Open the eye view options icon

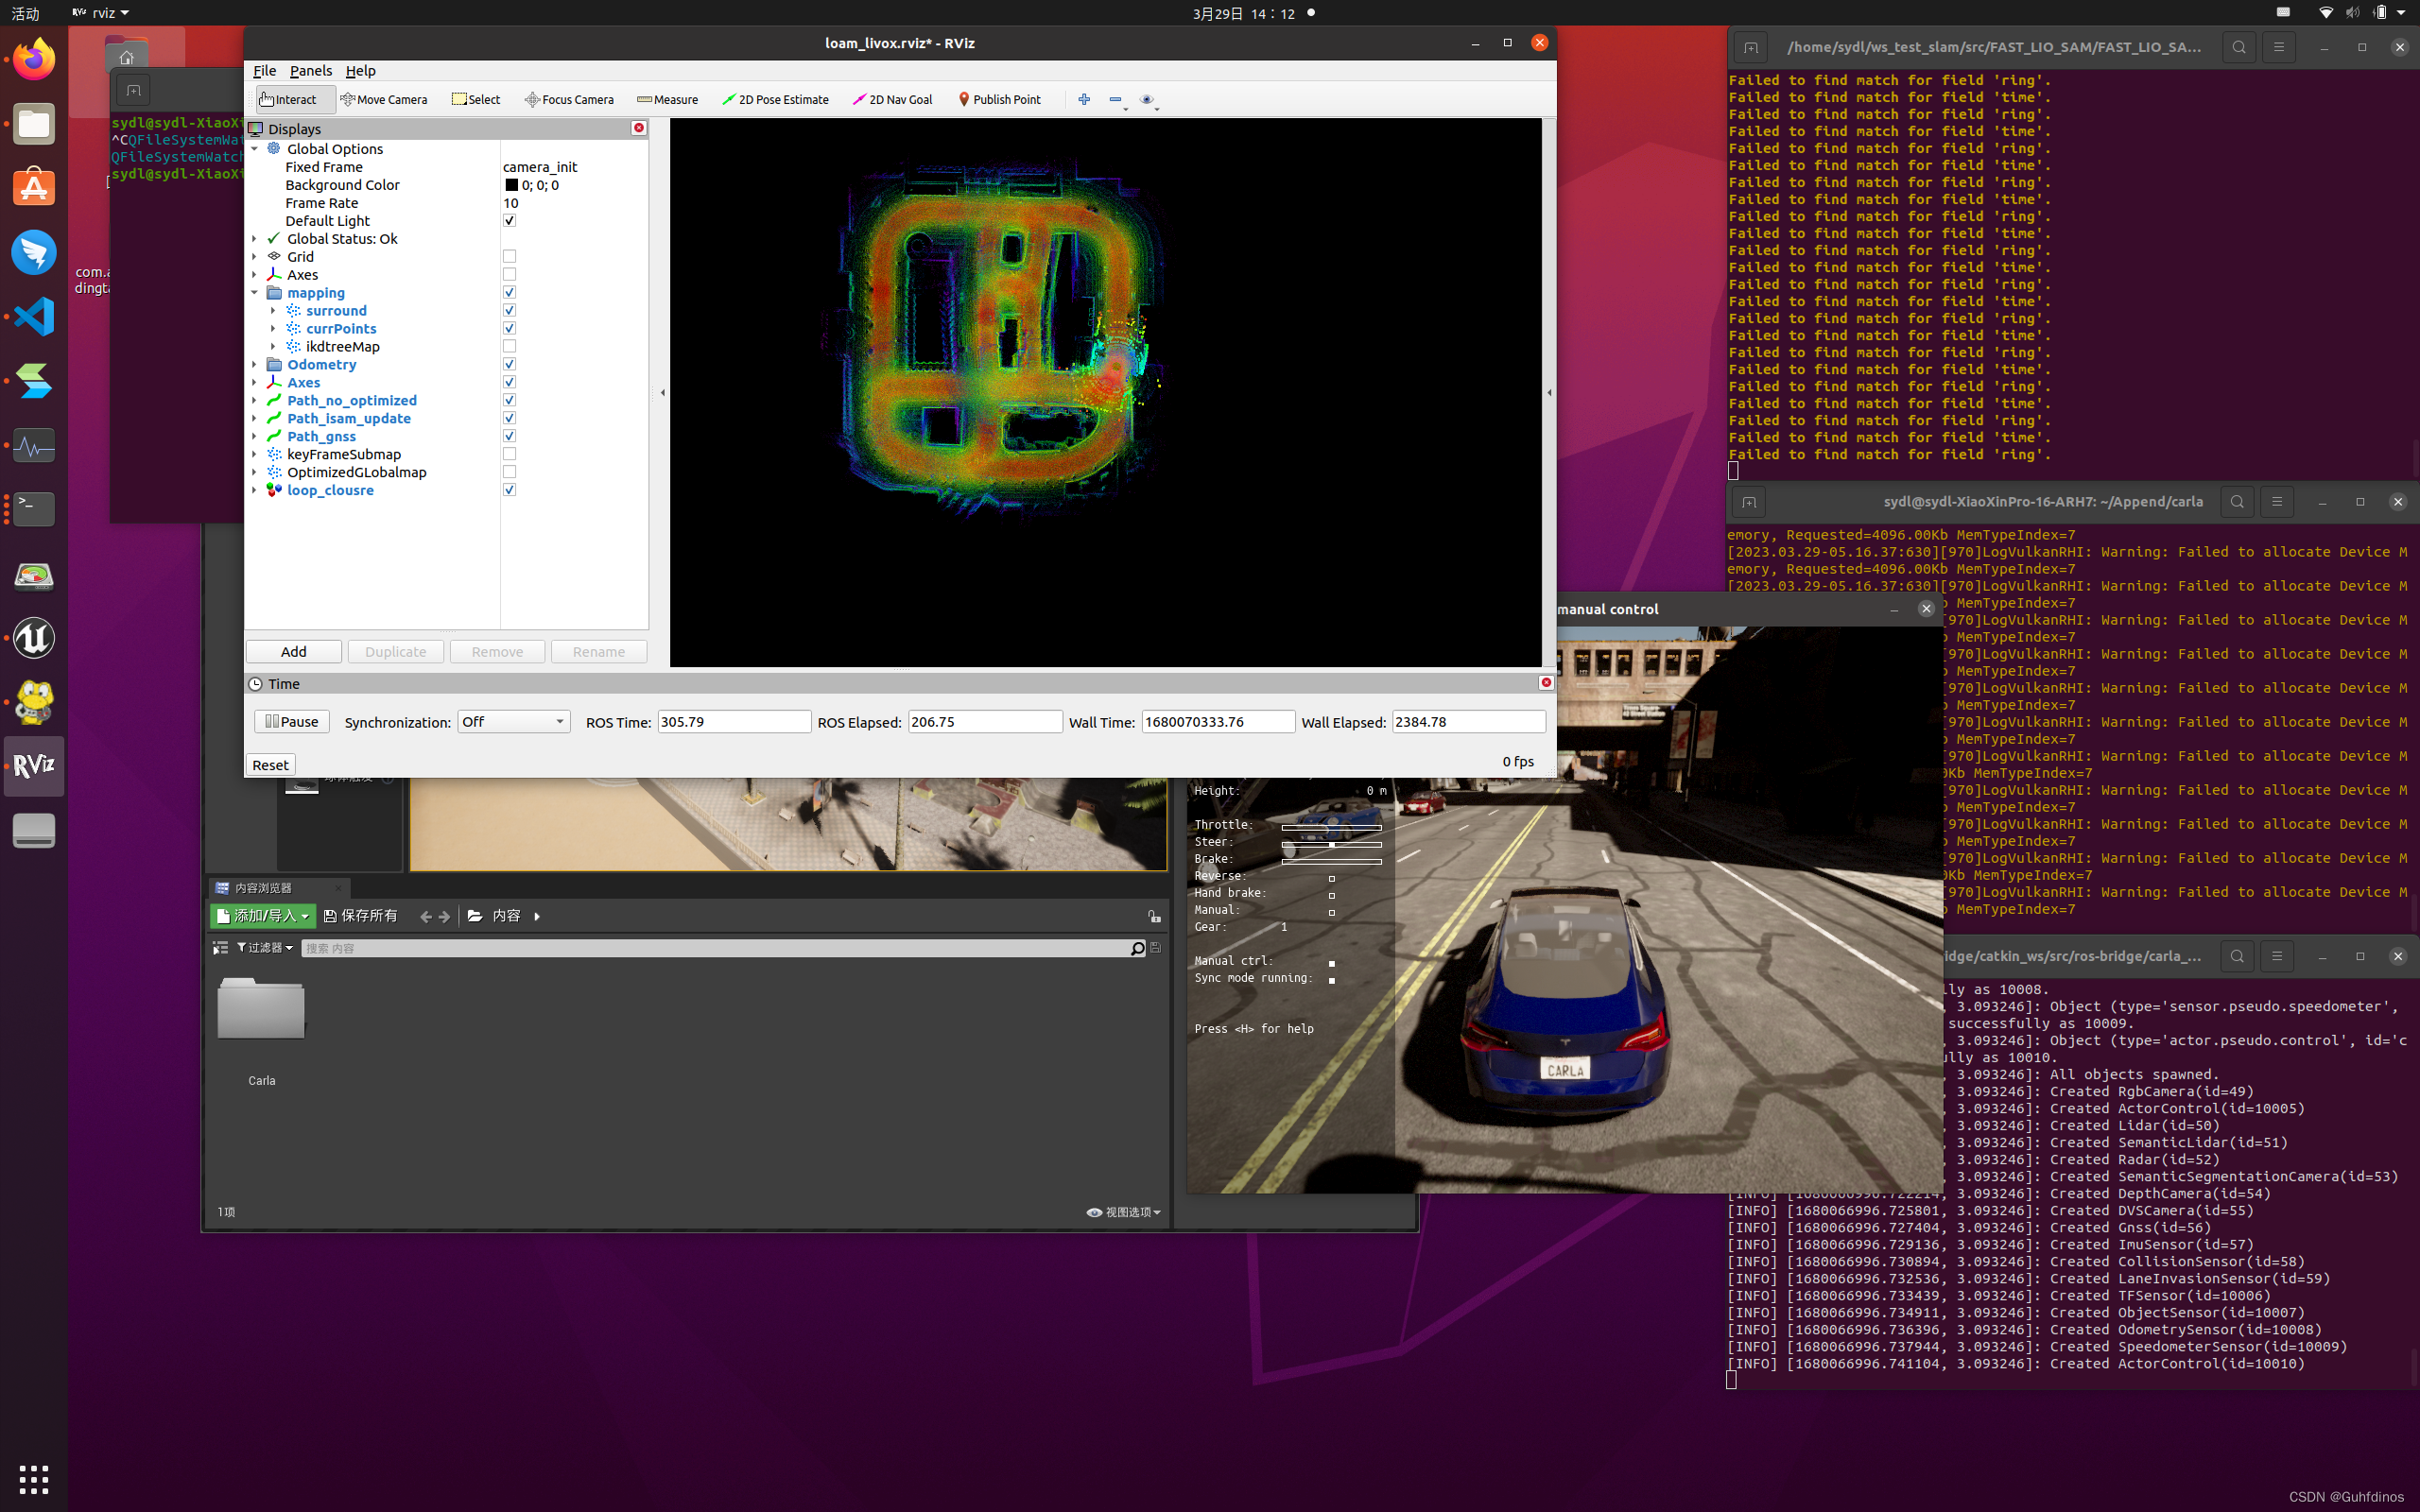[1147, 99]
